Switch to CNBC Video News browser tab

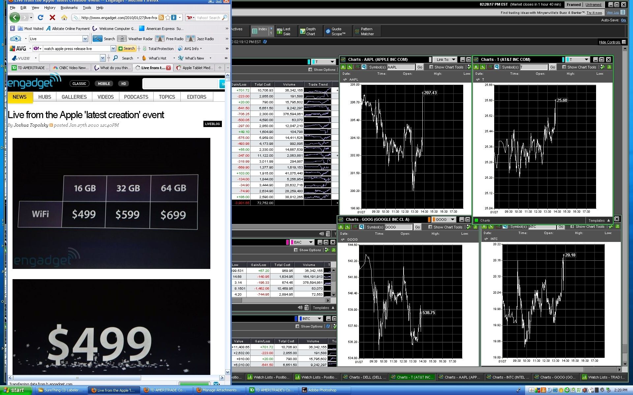click(x=71, y=68)
